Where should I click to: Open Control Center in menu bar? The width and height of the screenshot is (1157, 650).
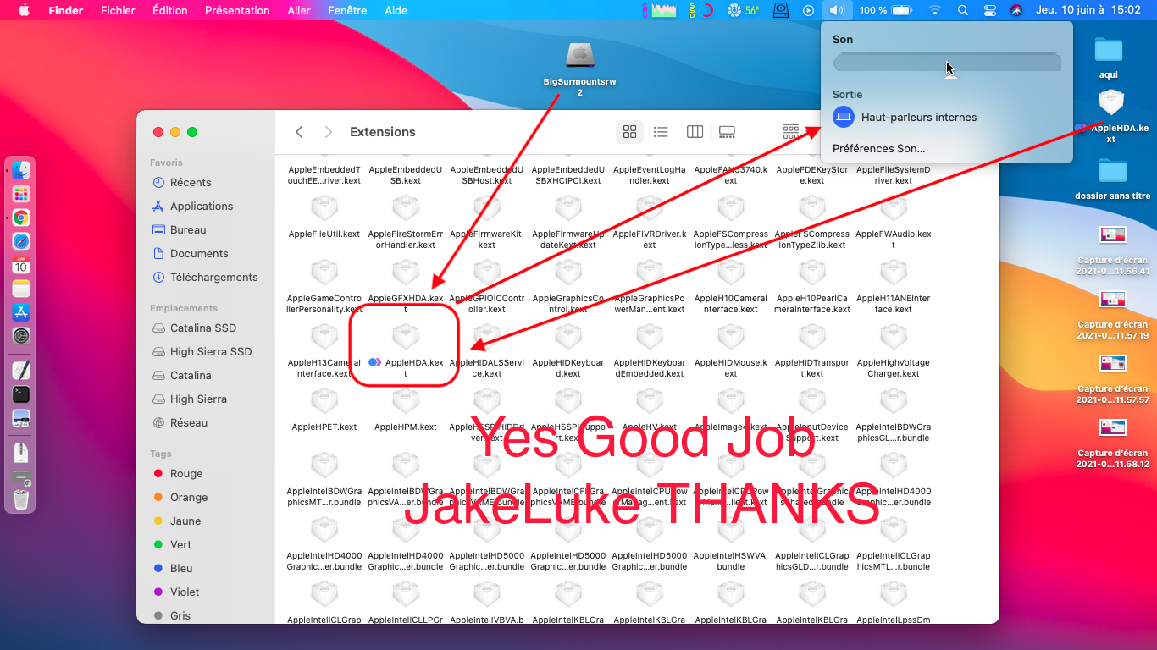pyautogui.click(x=990, y=10)
